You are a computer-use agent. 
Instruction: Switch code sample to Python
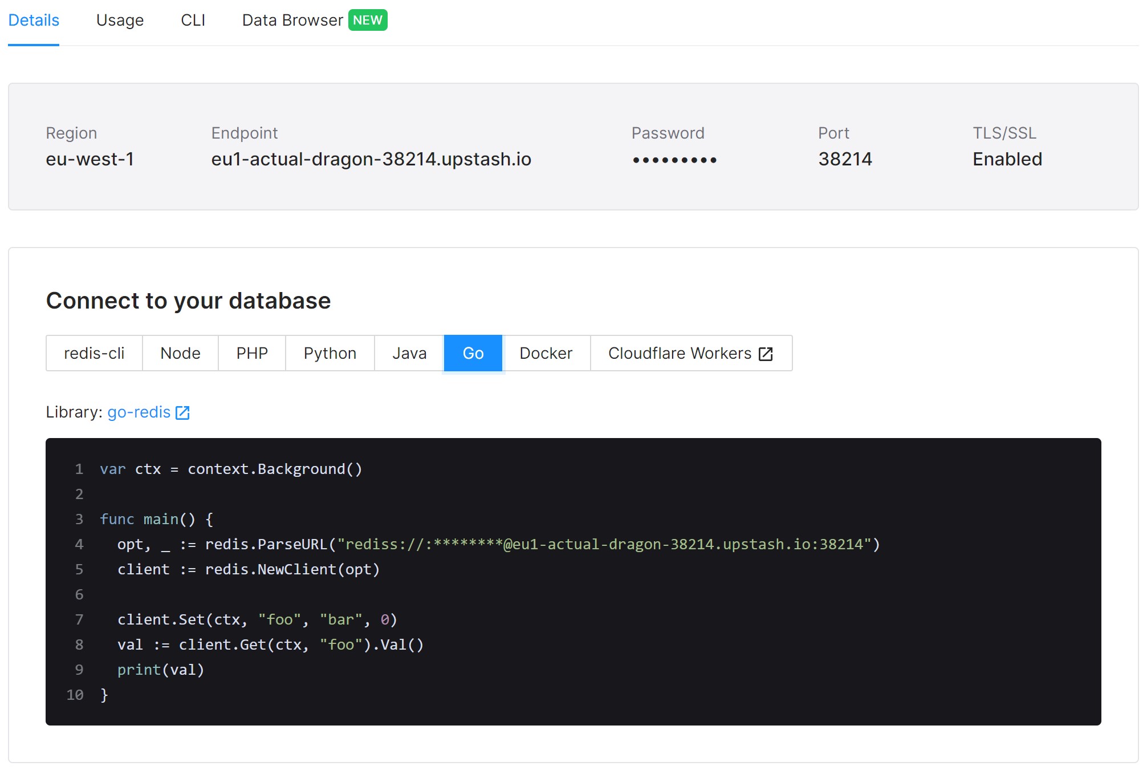tap(330, 353)
